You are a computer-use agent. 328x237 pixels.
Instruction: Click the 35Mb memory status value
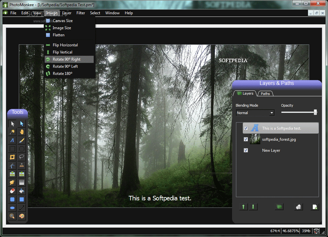(306, 231)
